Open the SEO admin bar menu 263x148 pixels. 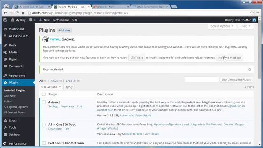(74, 20)
